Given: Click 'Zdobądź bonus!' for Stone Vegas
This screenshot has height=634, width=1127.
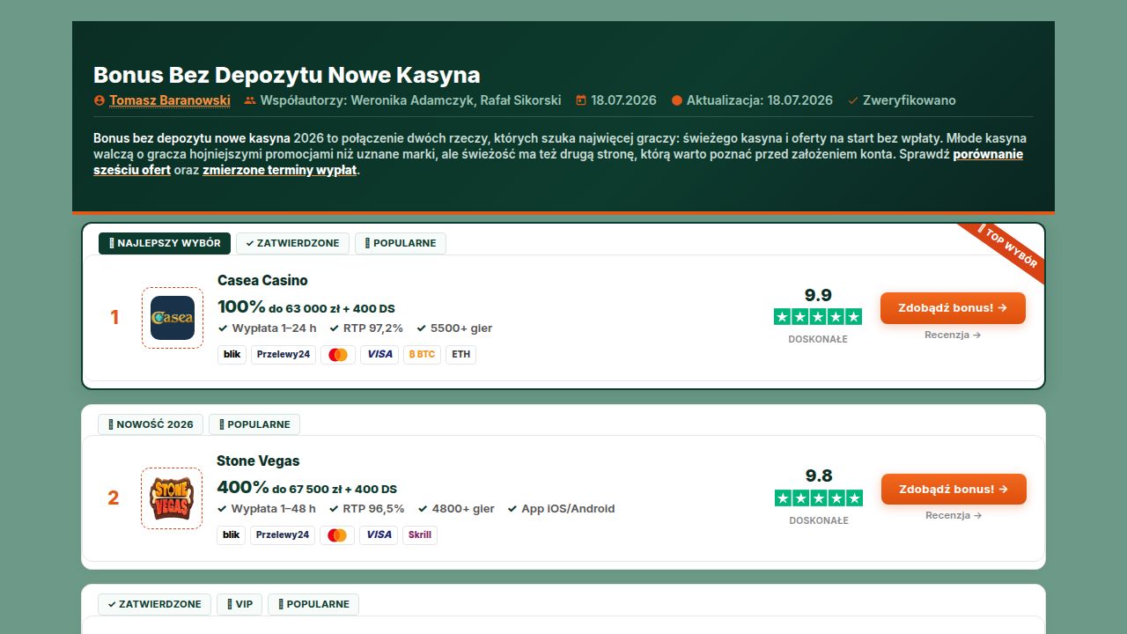Looking at the screenshot, I should click(954, 489).
